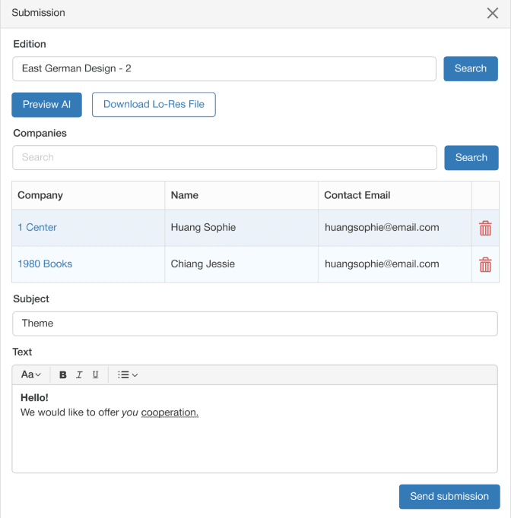Click Search button next to Edition field
Screen dimensions: 511x518
[x=470, y=68]
